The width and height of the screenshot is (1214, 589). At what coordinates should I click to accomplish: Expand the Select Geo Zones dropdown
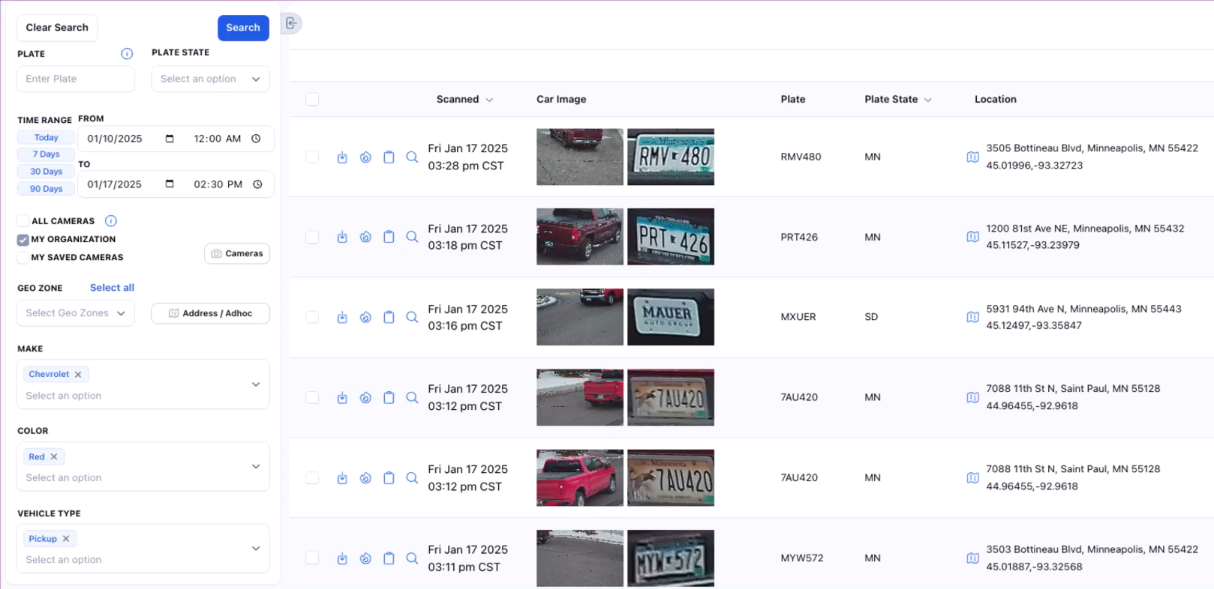[76, 313]
